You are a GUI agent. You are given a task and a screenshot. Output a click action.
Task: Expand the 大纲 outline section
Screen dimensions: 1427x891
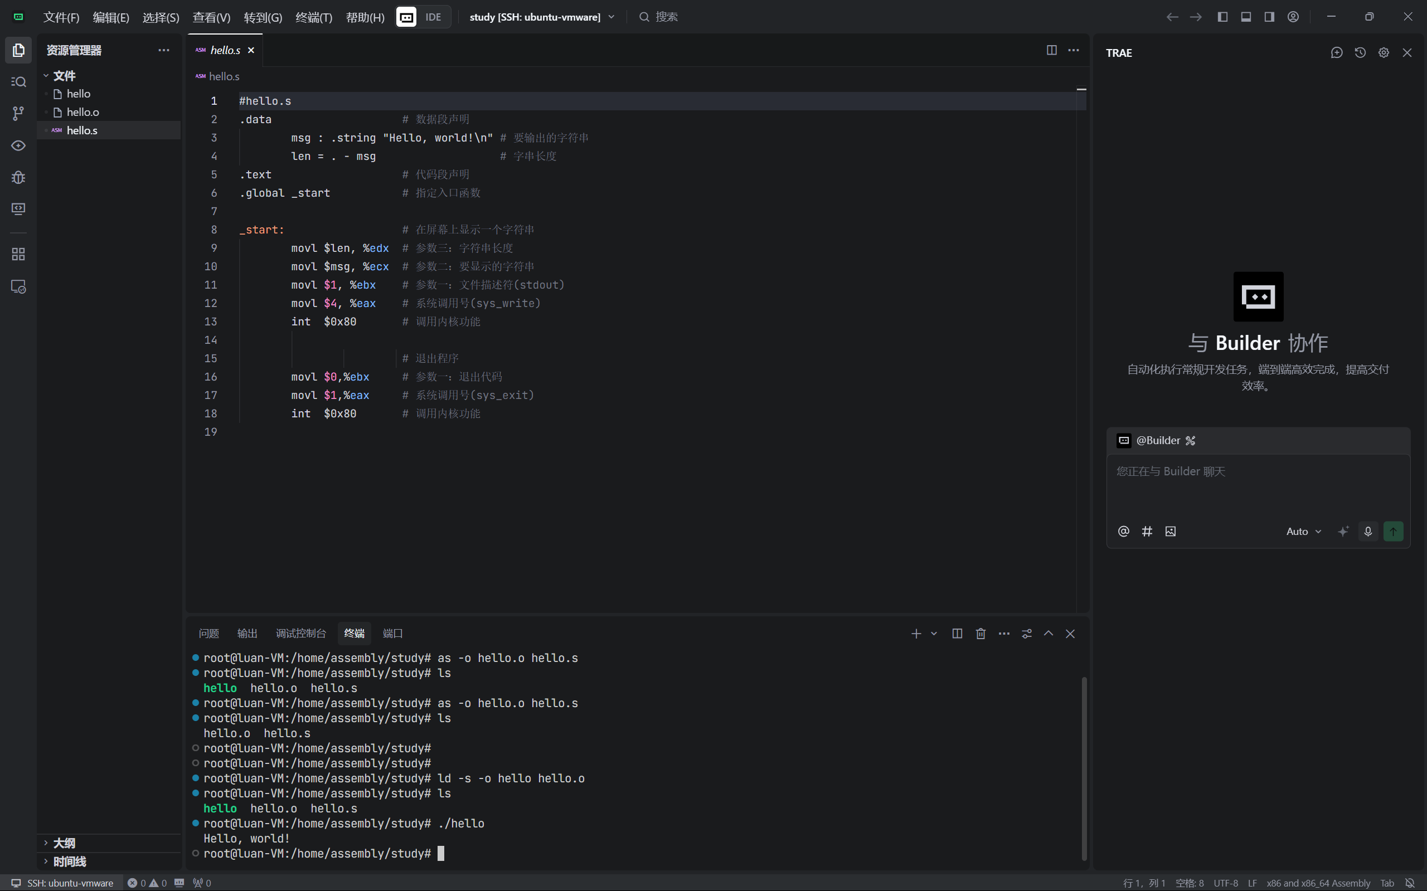point(64,843)
